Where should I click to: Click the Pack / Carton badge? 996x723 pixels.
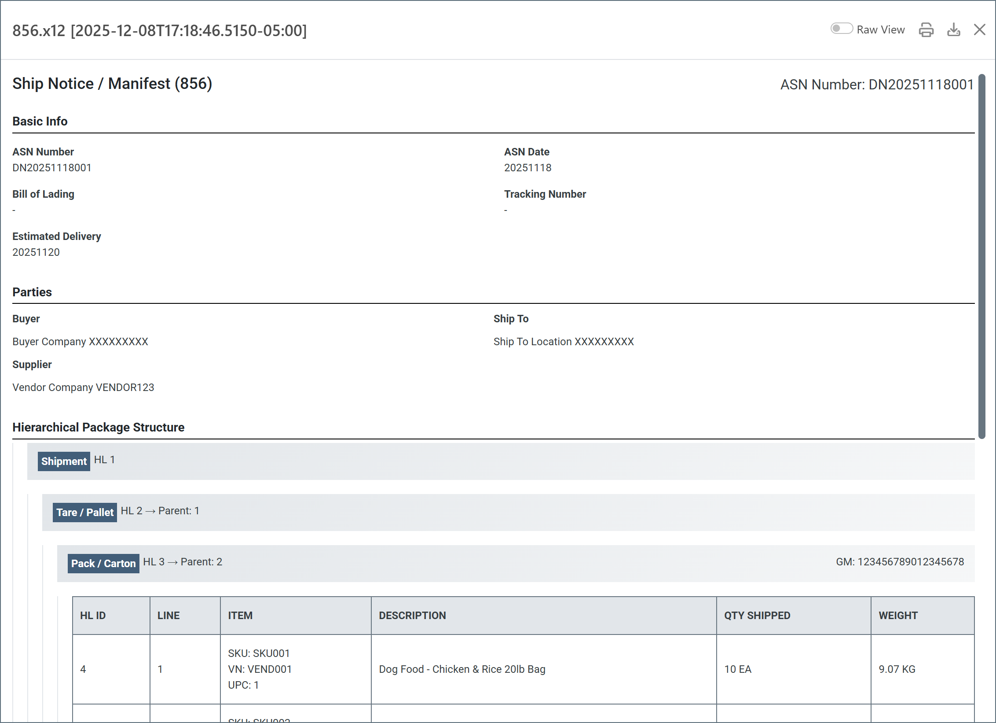[x=103, y=563]
